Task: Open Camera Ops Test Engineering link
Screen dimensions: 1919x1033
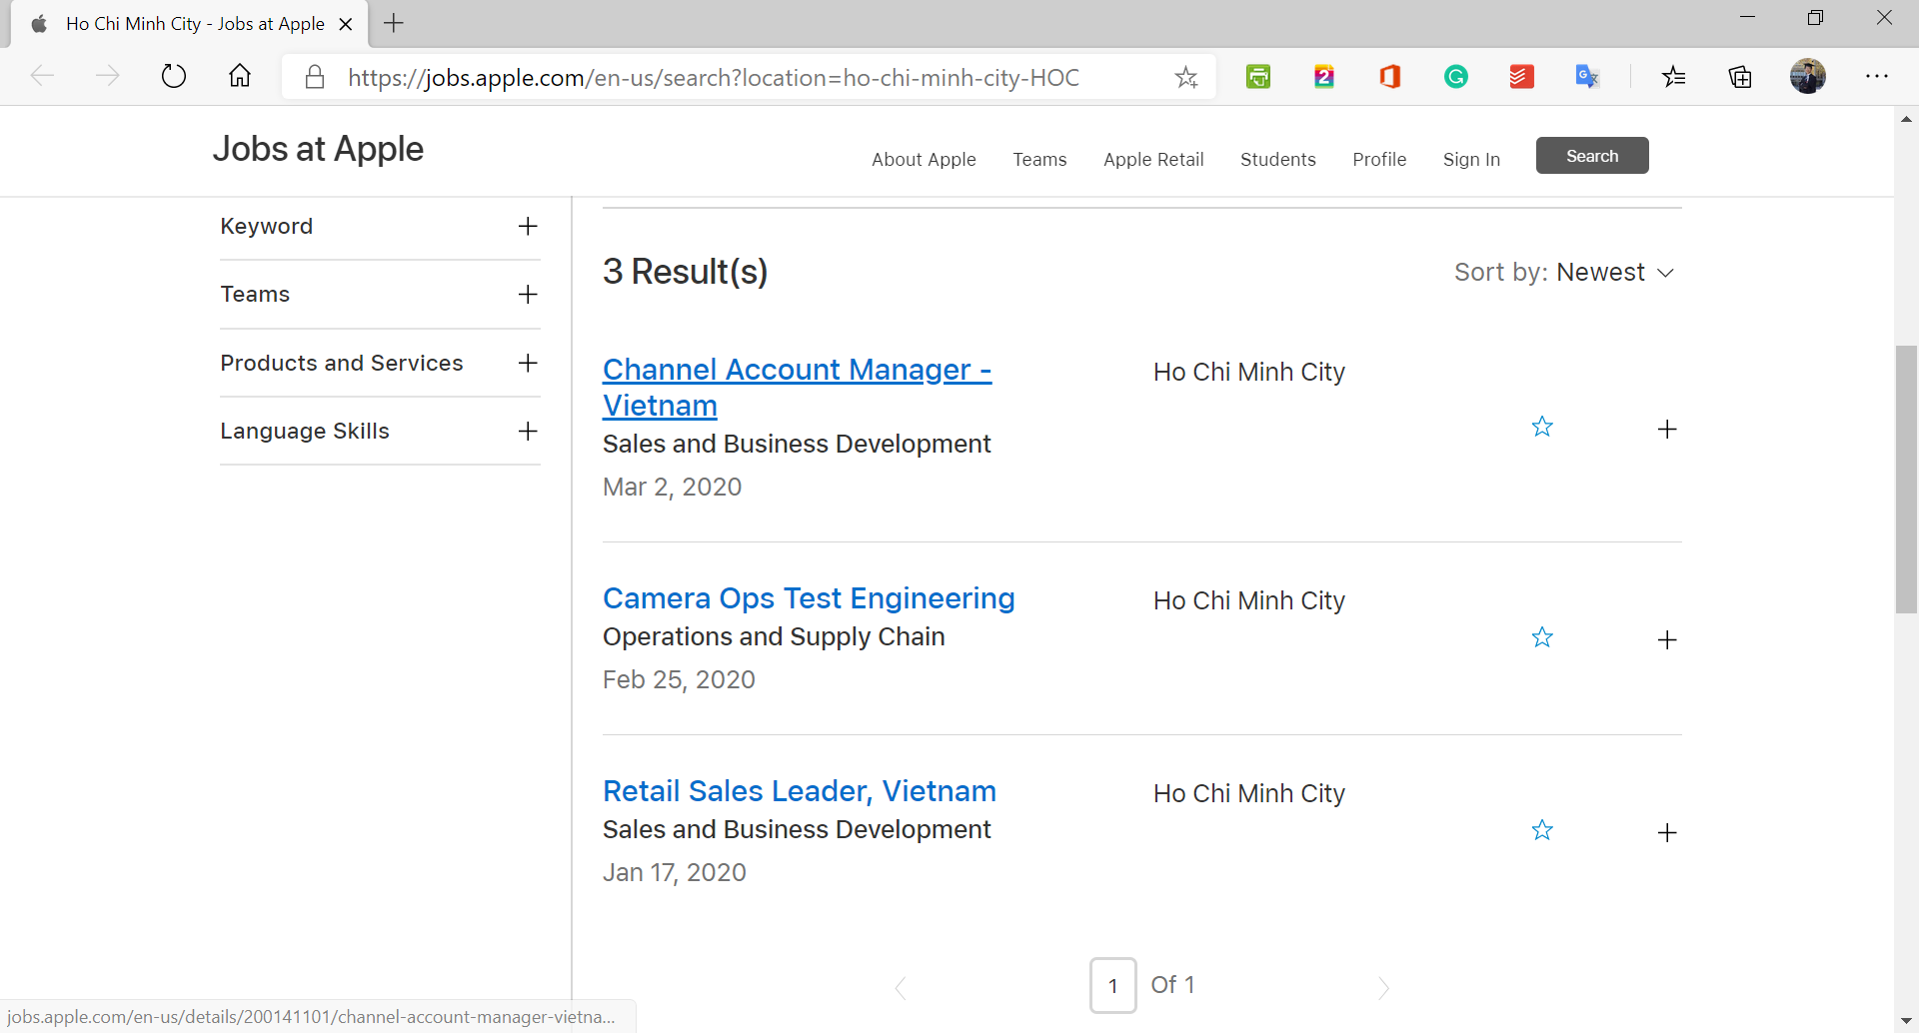Action: [x=809, y=598]
